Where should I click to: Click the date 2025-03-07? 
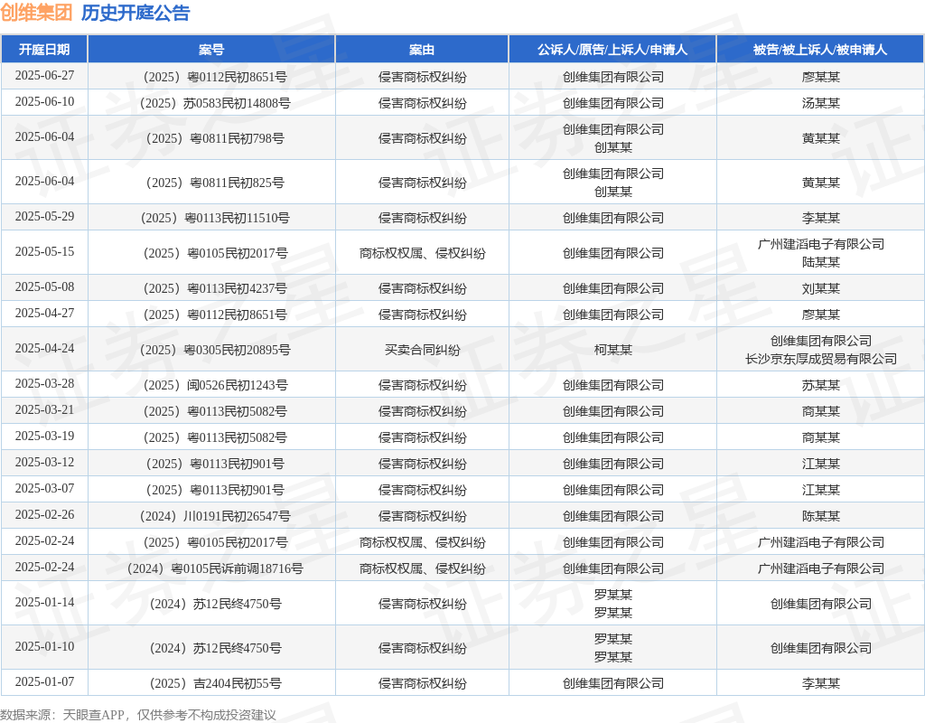point(44,489)
